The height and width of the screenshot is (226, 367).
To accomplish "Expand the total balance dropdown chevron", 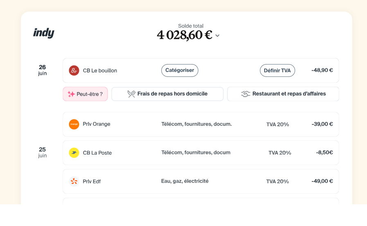I will [x=217, y=36].
